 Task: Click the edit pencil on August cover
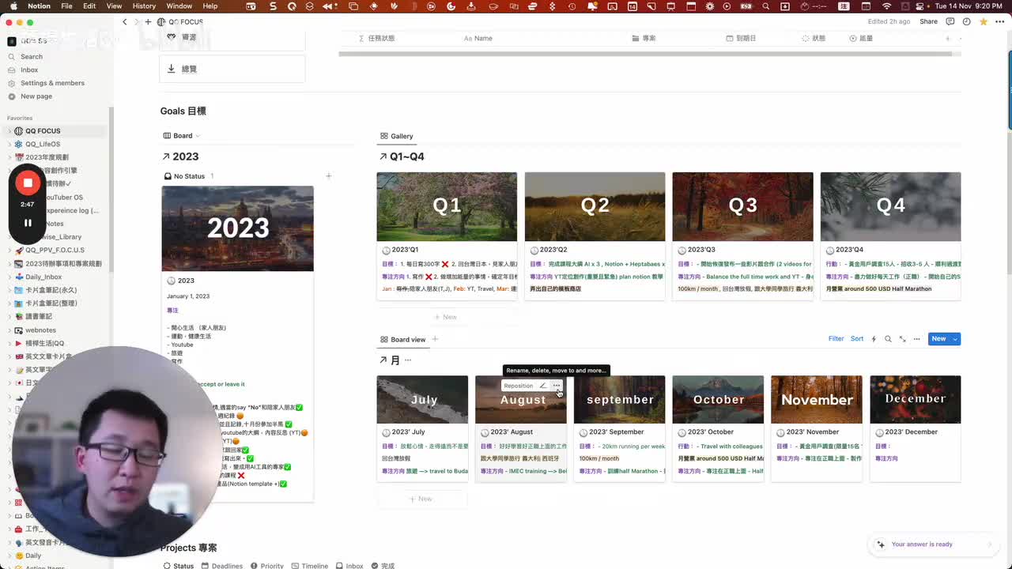click(542, 386)
